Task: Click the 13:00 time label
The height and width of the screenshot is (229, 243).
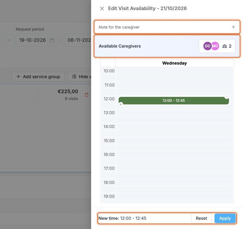Action: [109, 113]
